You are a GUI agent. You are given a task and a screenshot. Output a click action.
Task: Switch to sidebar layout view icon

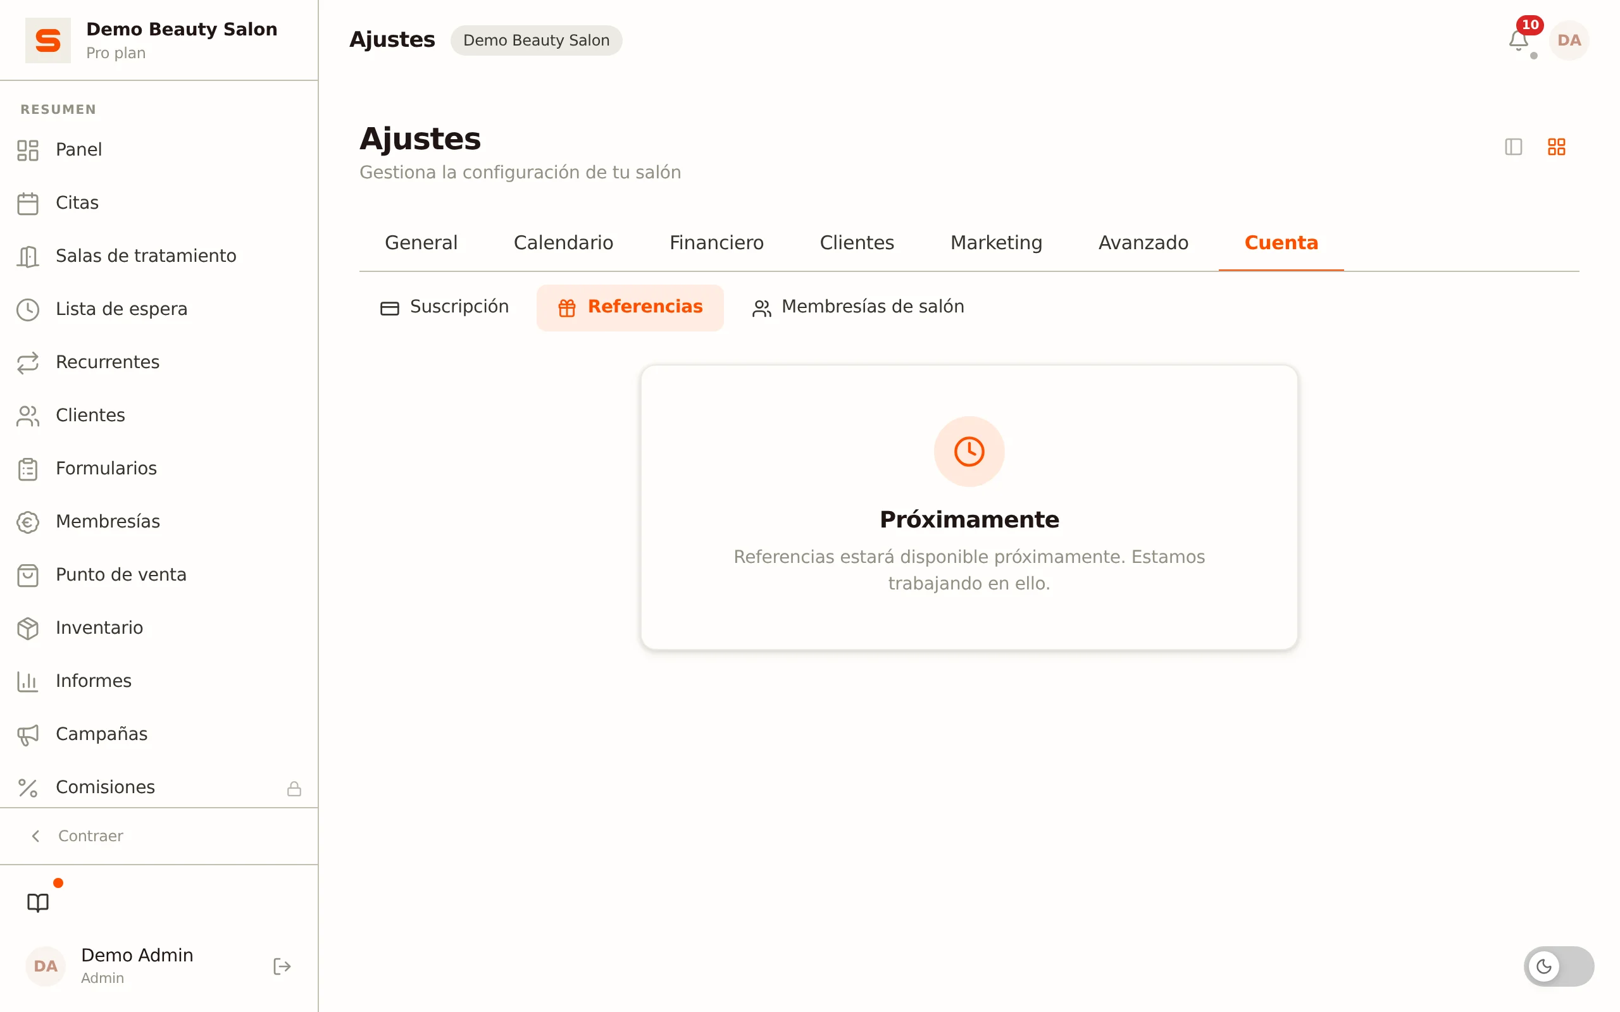click(x=1513, y=147)
